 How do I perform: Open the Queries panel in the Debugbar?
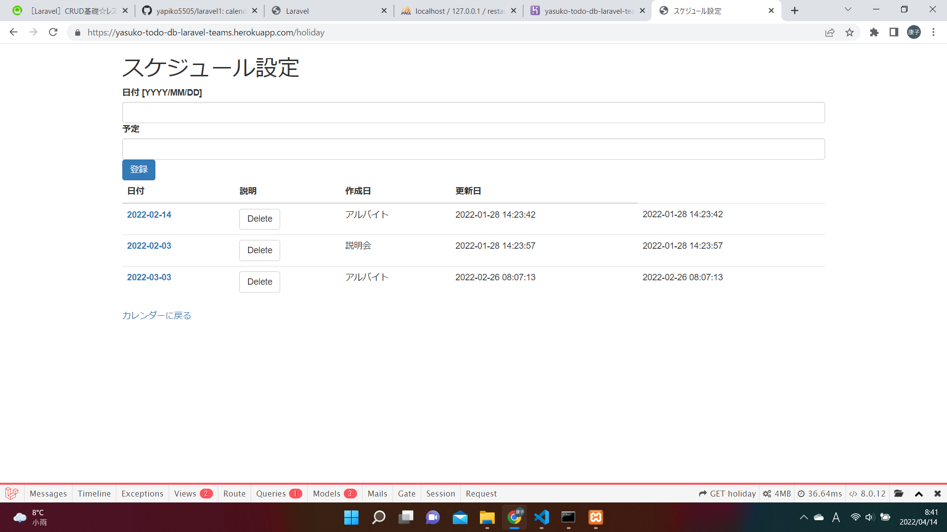(x=272, y=493)
